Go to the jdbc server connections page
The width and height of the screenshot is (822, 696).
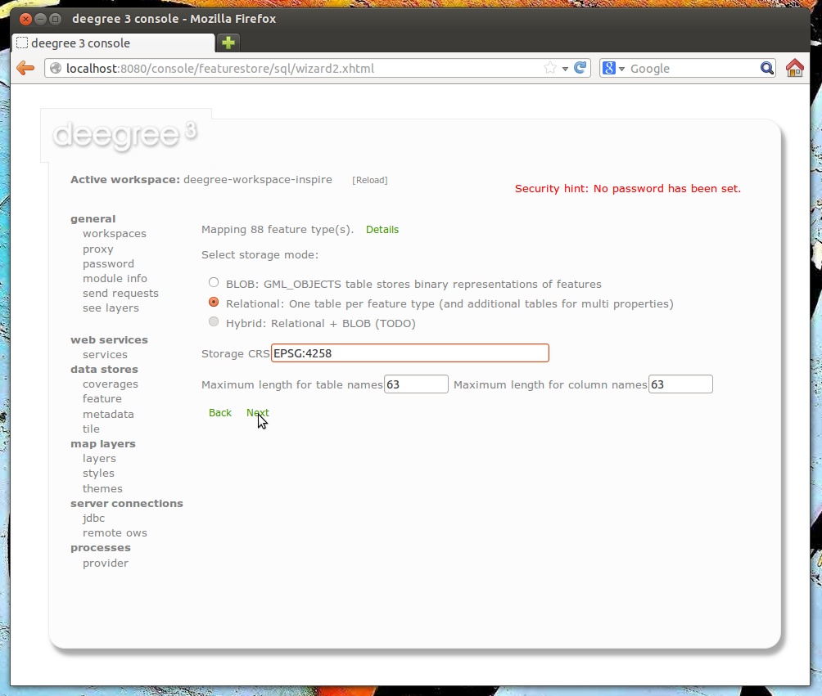93,519
